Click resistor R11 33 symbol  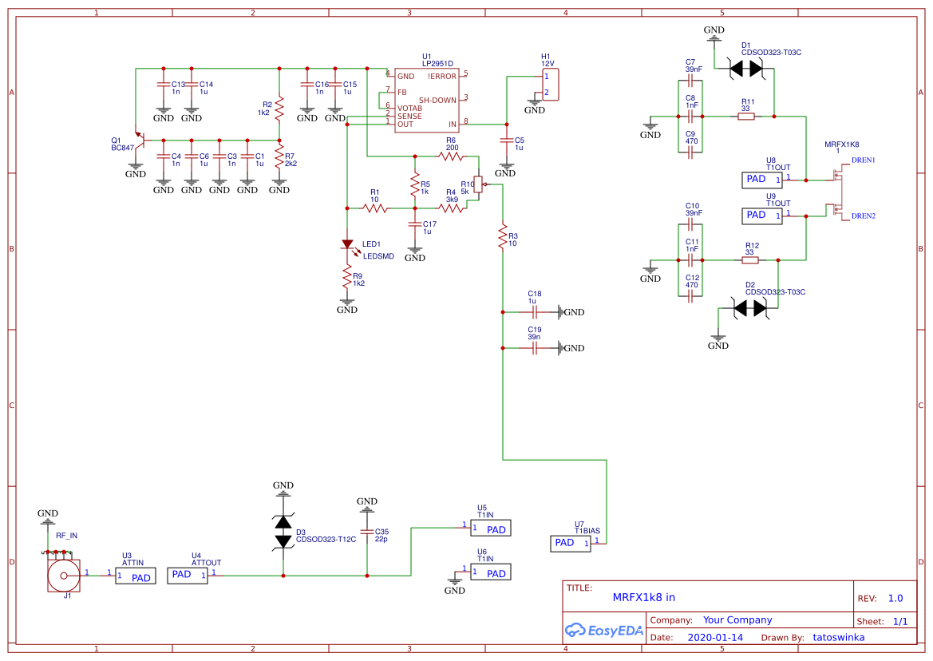pyautogui.click(x=746, y=117)
